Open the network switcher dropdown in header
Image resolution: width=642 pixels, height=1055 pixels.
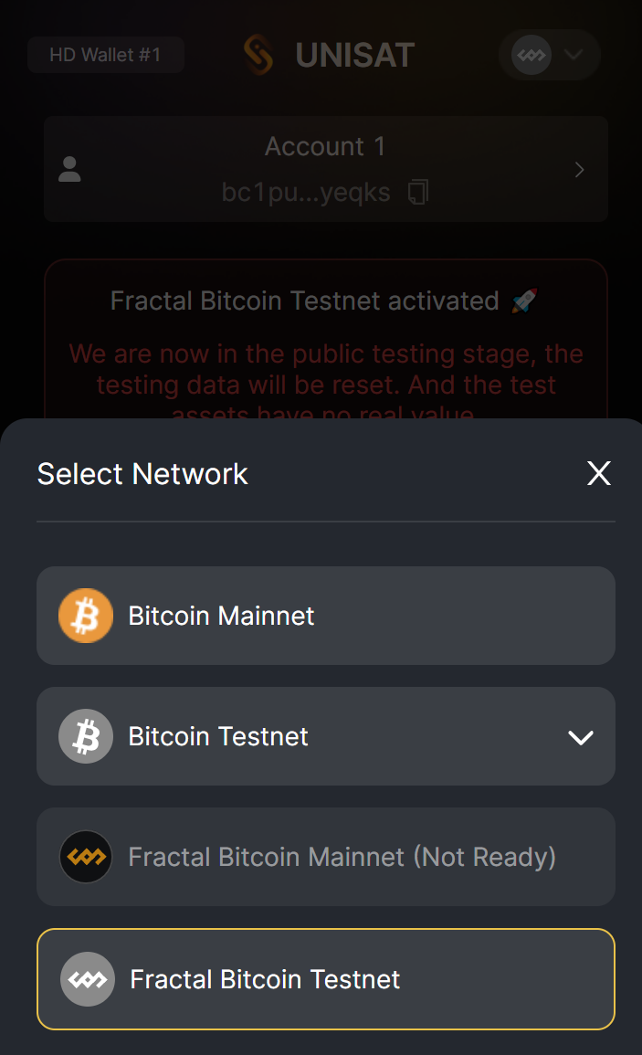[x=549, y=55]
